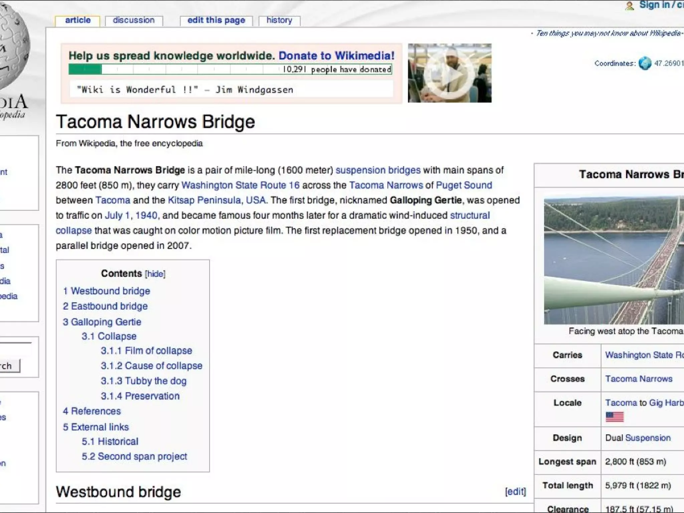This screenshot has height=513, width=684.
Task: Click the coordinates globe icon
Action: point(645,63)
